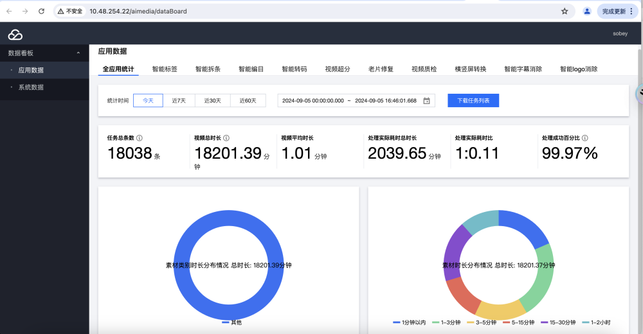643x334 pixels.
Task: Select the 今天 time range option
Action: (148, 101)
